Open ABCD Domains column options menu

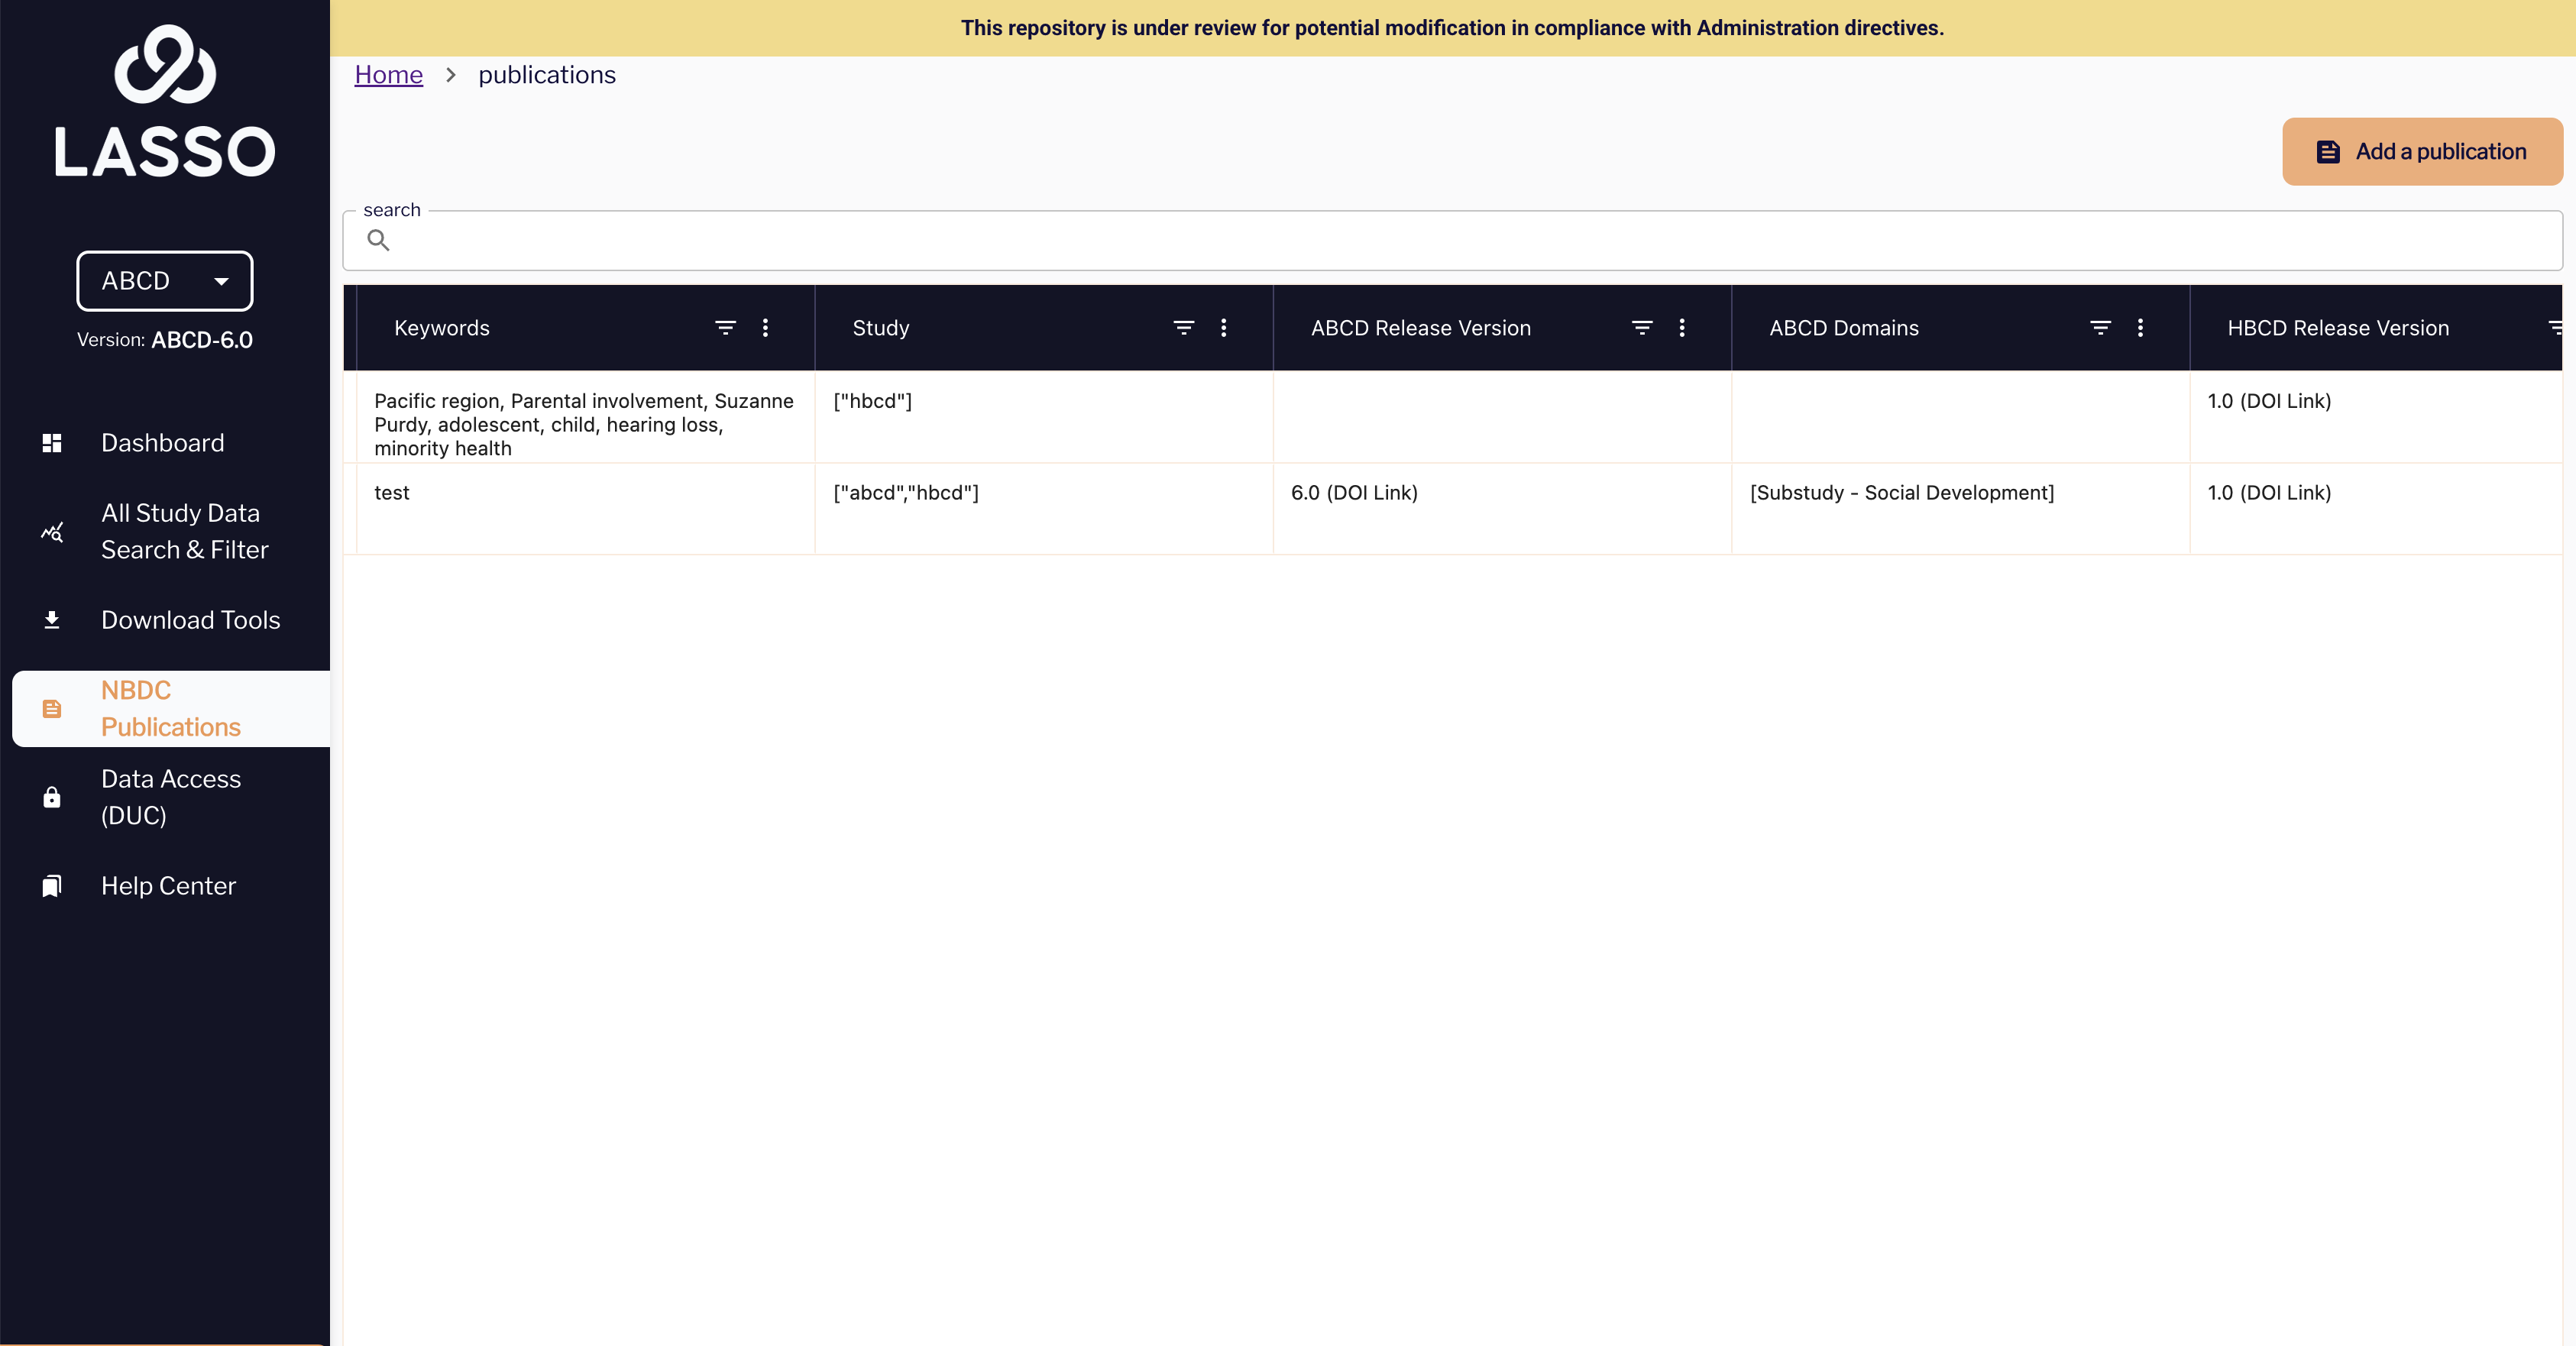[x=2141, y=328]
